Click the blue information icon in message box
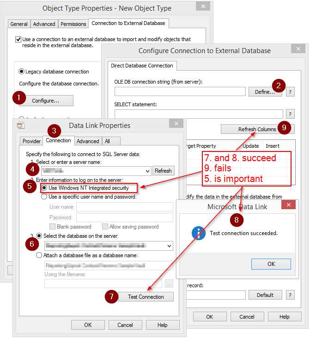Screen dimensions: 310x338 199,233
